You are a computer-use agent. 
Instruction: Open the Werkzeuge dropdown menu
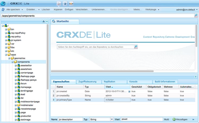[152, 10]
